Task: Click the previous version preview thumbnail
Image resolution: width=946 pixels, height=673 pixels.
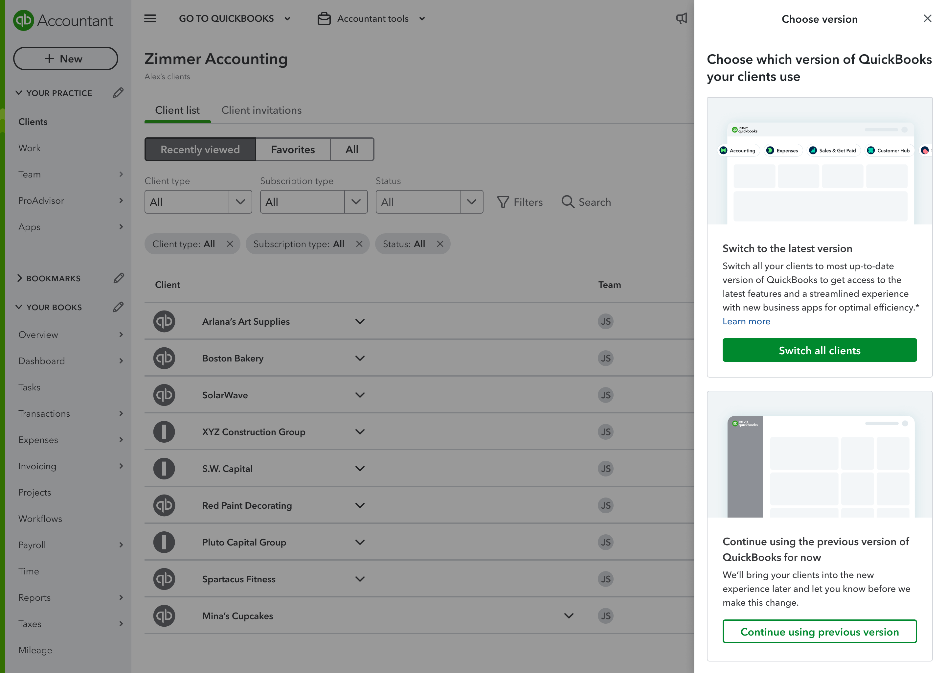Action: click(x=820, y=454)
